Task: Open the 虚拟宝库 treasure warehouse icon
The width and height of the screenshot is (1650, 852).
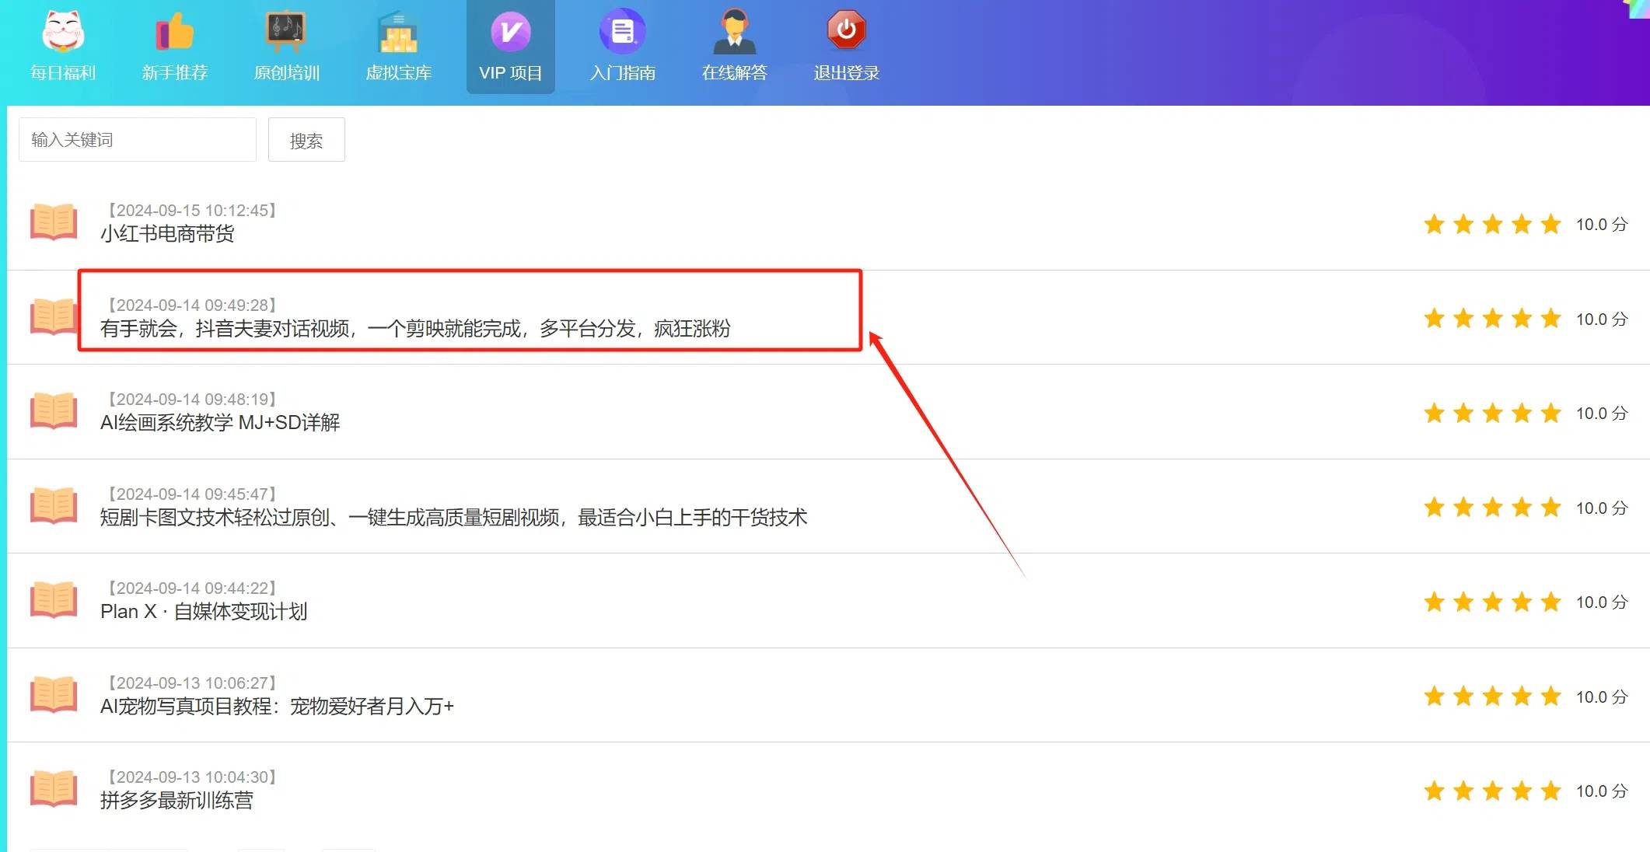Action: [x=398, y=31]
